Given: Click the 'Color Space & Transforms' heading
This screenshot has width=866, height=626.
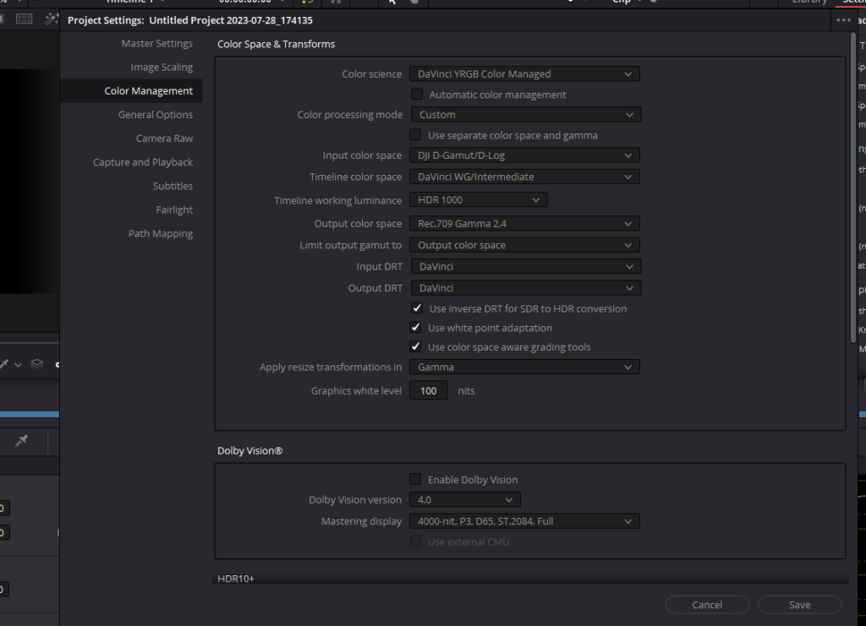Looking at the screenshot, I should pos(277,44).
